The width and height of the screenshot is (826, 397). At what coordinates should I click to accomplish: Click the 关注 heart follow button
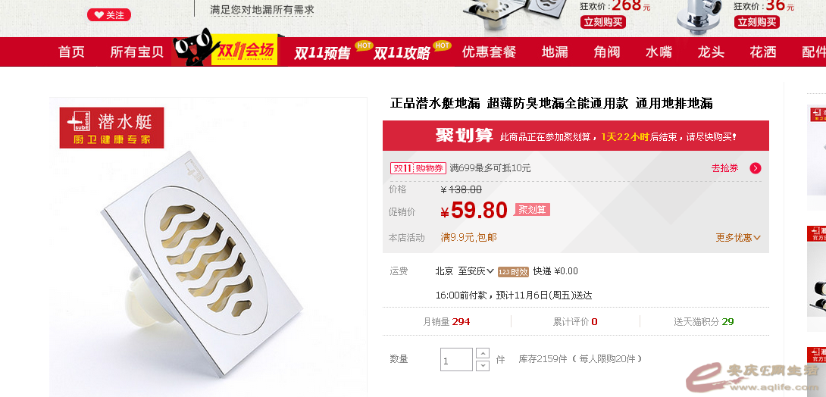click(109, 15)
